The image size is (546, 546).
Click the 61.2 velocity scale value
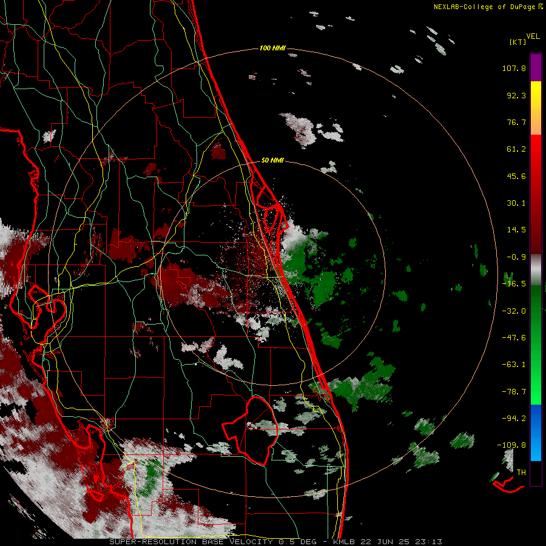click(516, 149)
